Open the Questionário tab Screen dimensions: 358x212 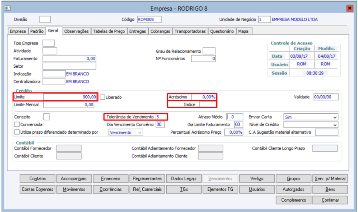pos(222,31)
